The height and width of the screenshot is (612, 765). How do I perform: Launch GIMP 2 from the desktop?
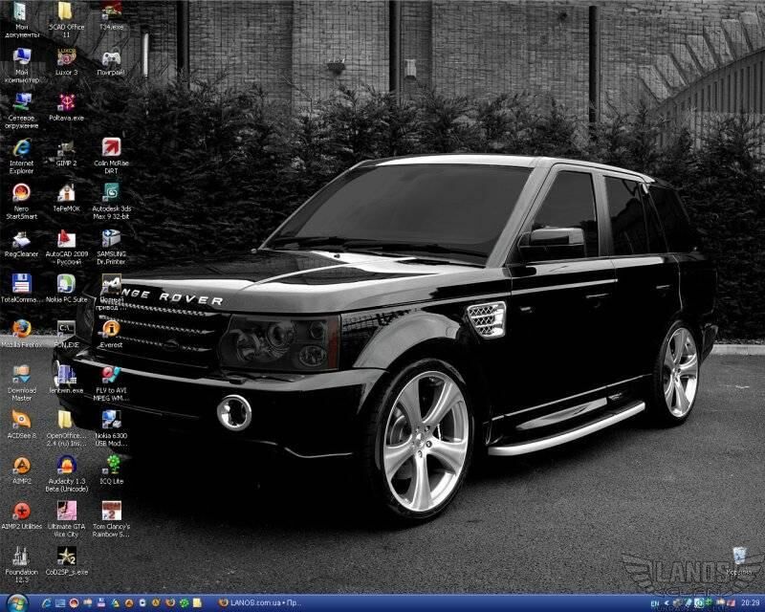pos(66,152)
